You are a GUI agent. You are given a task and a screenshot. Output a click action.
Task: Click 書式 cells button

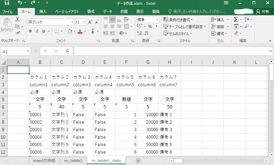tap(219, 33)
